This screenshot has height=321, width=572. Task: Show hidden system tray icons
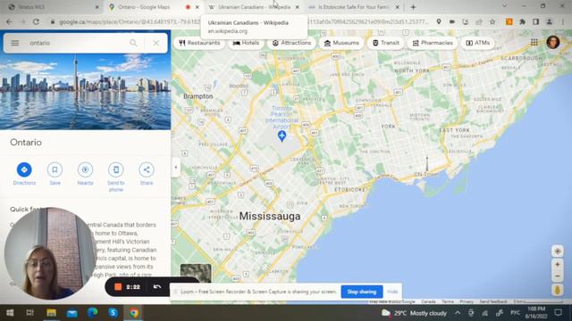pos(458,313)
